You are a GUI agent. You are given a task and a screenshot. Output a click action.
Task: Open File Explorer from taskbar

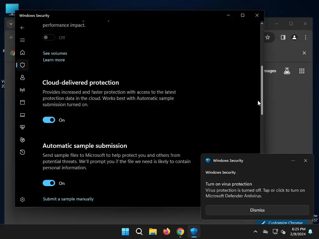tap(153, 232)
